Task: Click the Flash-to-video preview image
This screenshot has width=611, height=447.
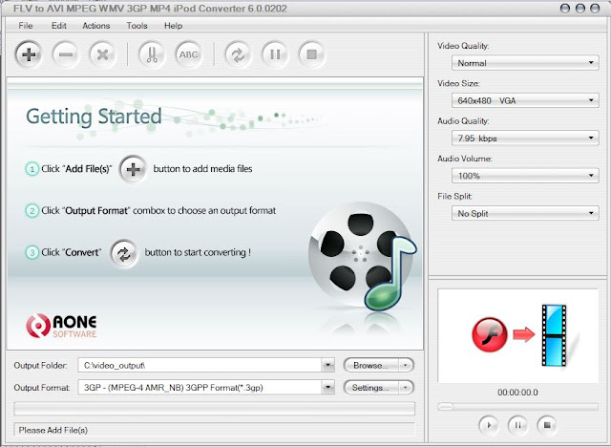Action: click(519, 335)
